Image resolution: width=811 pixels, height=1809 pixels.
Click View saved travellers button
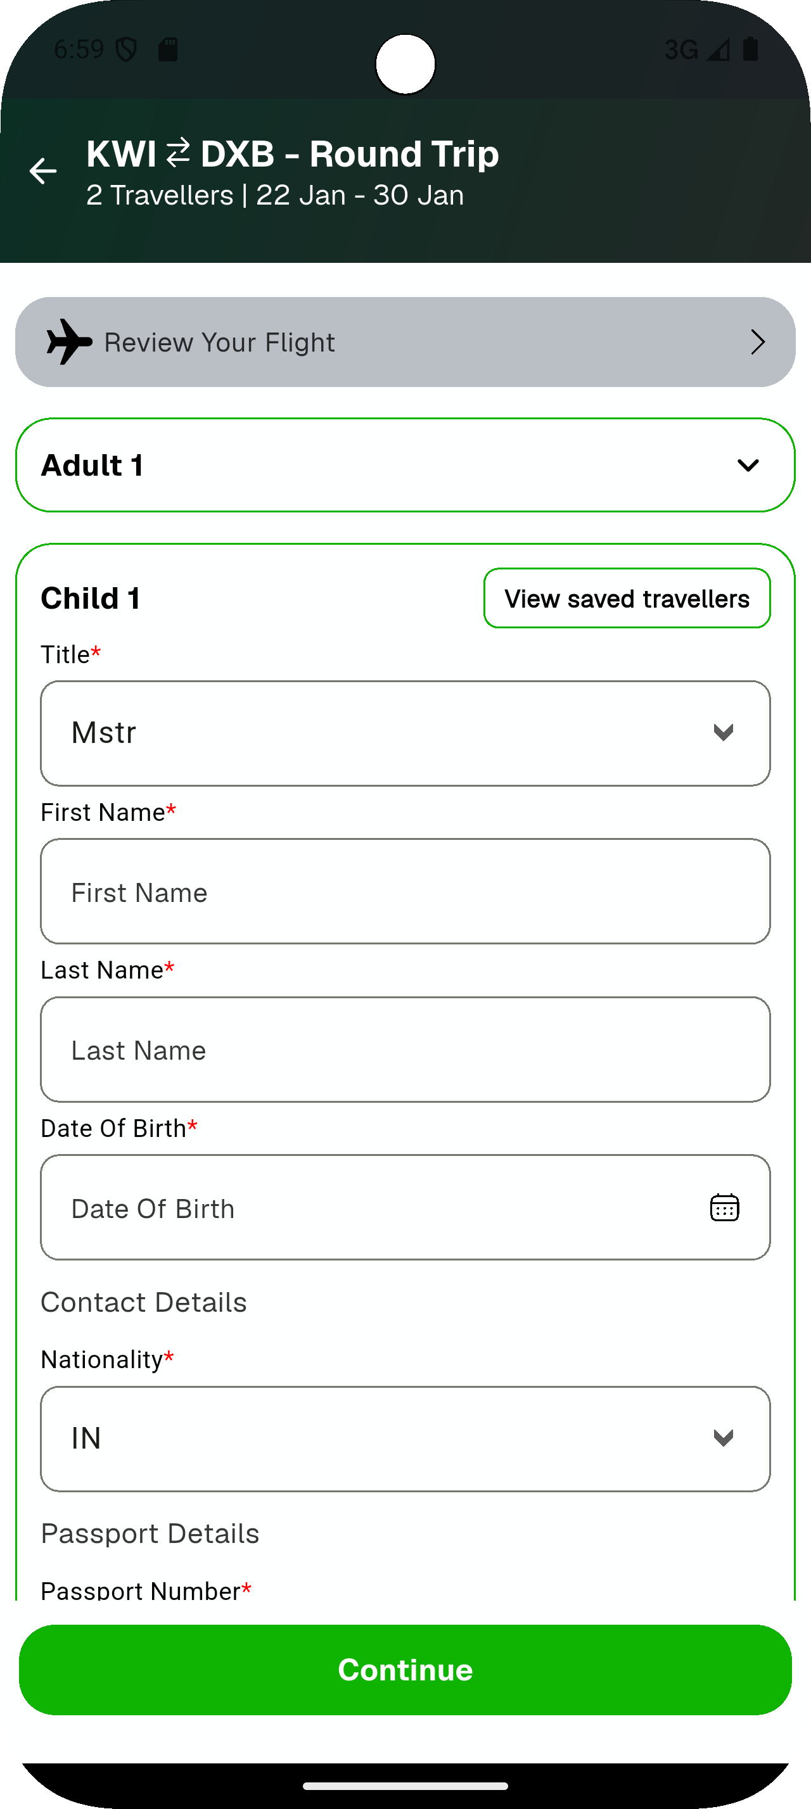coord(627,599)
